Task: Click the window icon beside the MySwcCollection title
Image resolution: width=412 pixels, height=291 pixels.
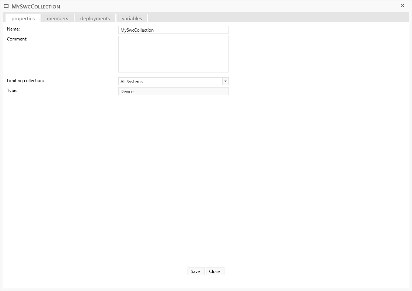Action: [x=6, y=6]
